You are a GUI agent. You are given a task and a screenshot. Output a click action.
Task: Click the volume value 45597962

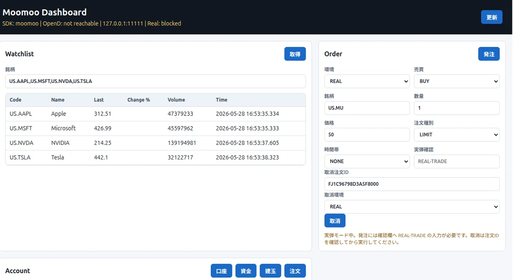click(180, 128)
